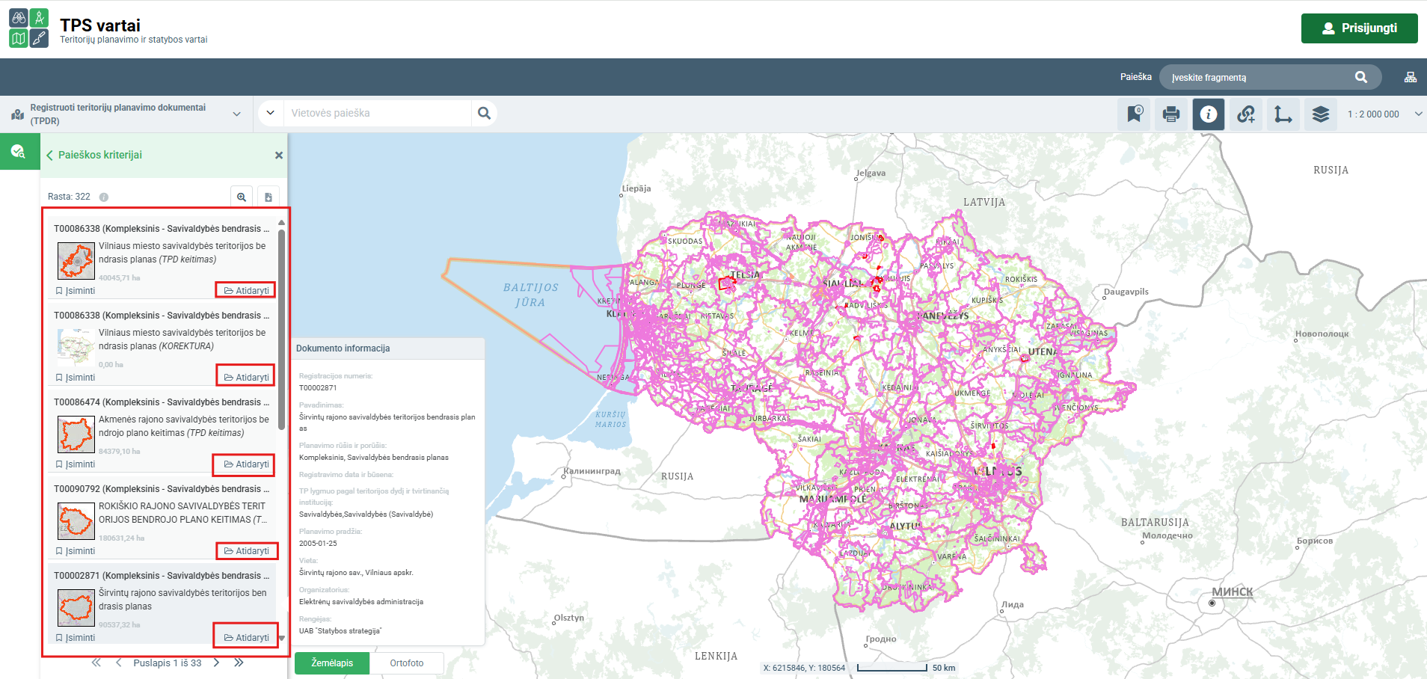Select the coordinate axes measurement tool

(1283, 114)
